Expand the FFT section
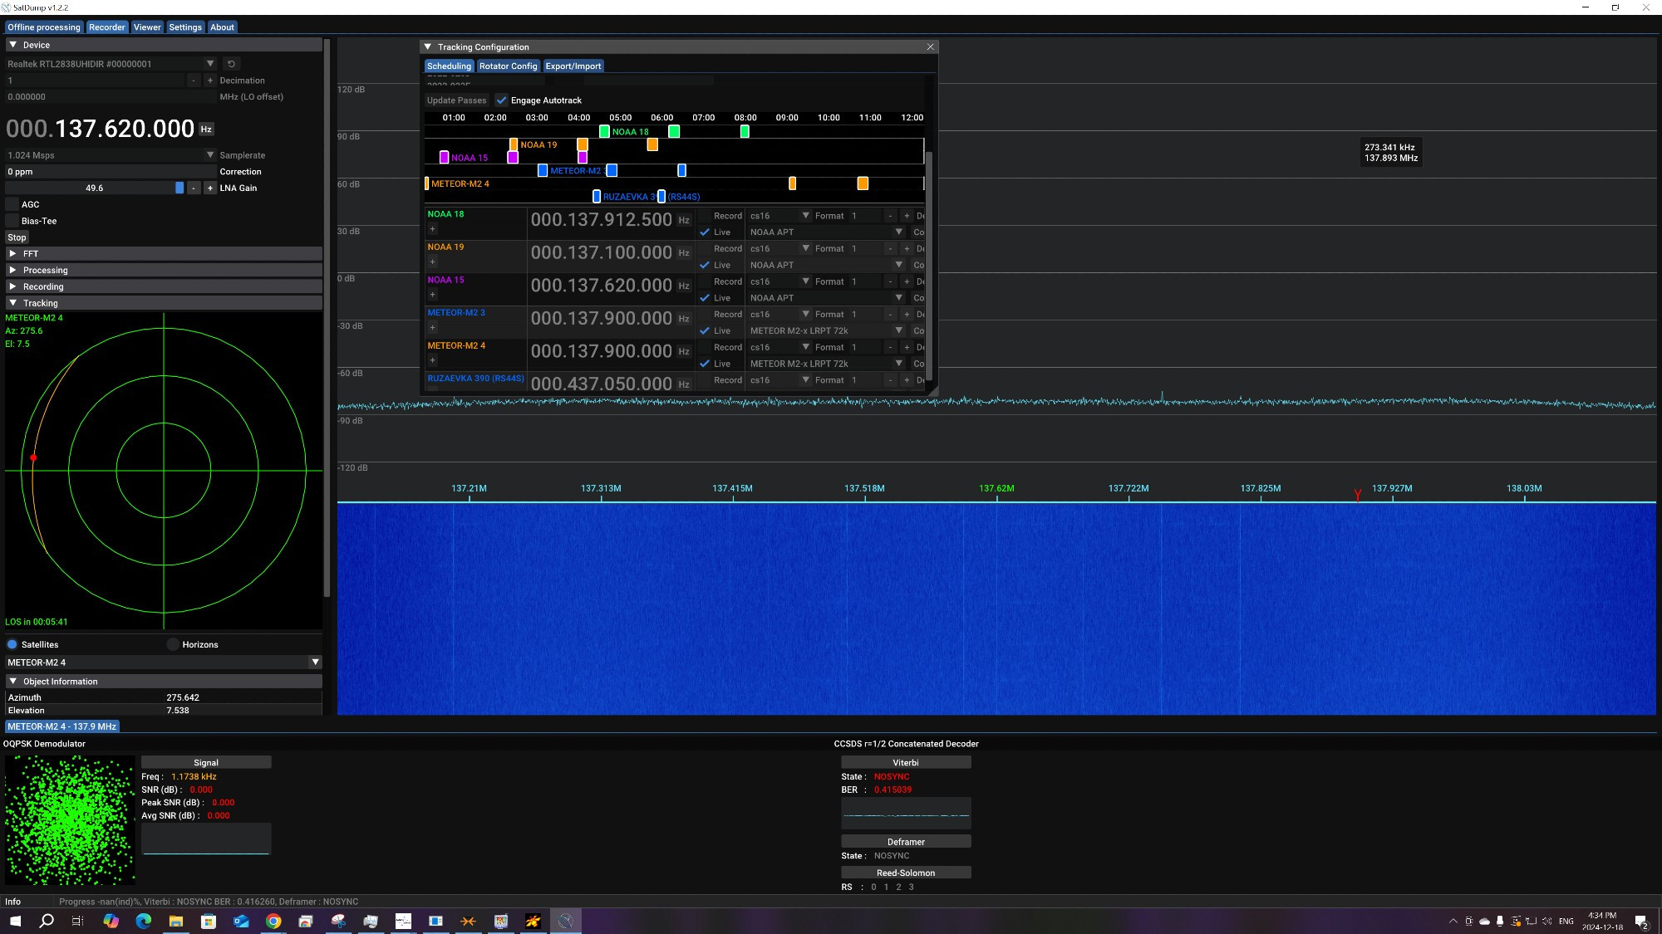 (x=164, y=254)
